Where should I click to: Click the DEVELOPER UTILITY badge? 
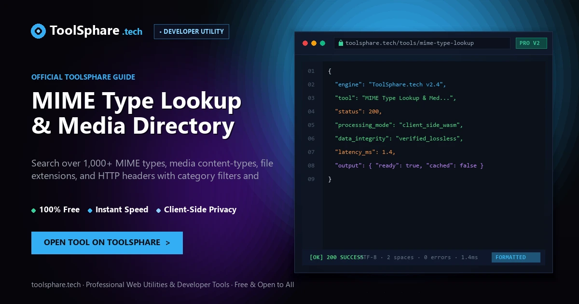pos(192,31)
